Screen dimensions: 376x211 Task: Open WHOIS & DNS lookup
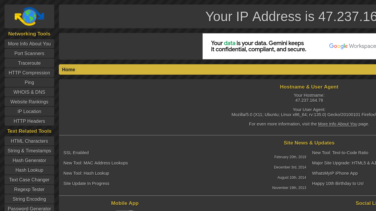click(x=29, y=92)
